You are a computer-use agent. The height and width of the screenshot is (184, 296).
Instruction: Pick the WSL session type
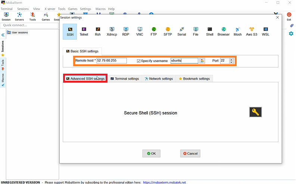coord(265,31)
